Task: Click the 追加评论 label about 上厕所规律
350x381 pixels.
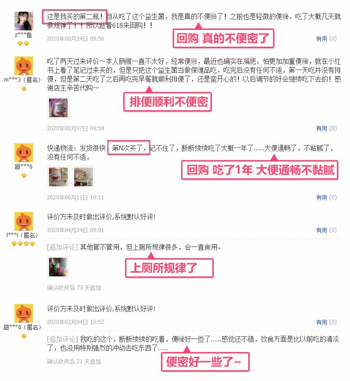Action: tap(63, 247)
